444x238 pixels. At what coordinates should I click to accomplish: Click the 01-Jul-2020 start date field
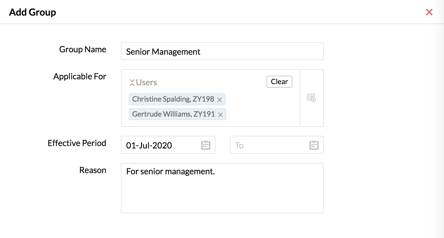coord(168,145)
